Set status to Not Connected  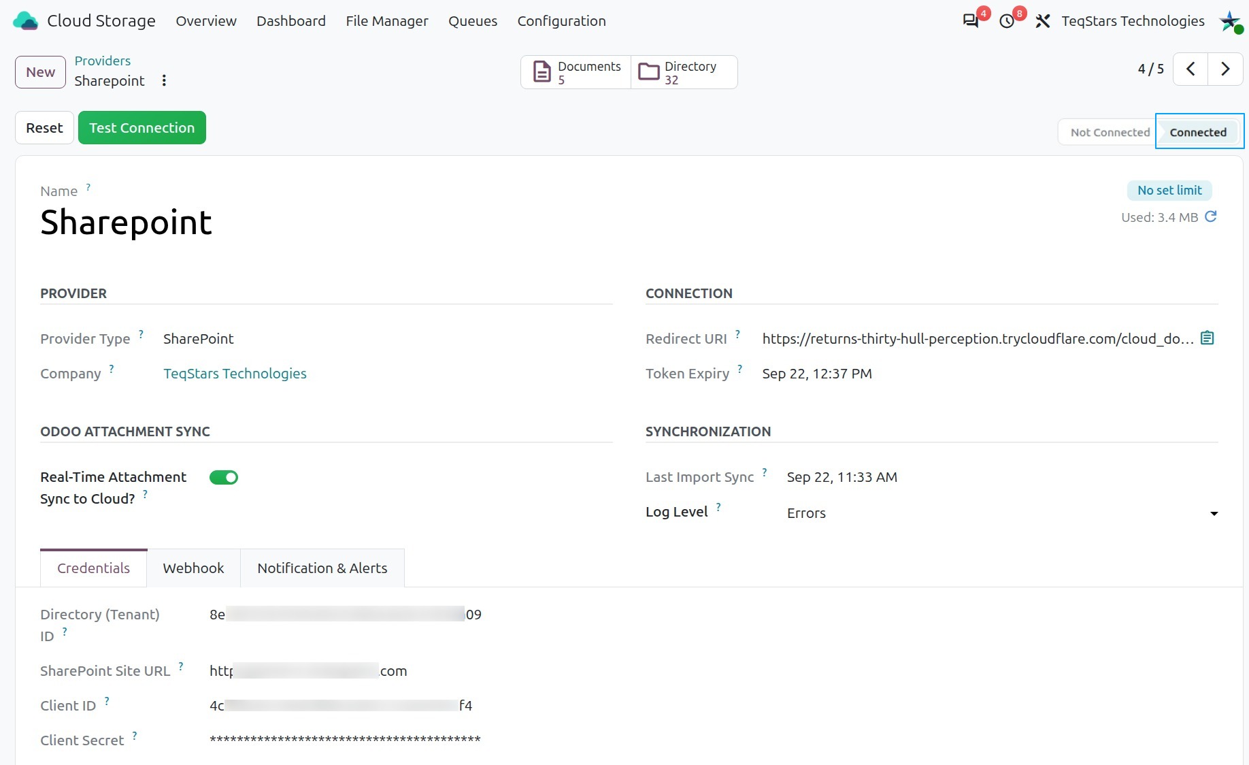[x=1110, y=132]
